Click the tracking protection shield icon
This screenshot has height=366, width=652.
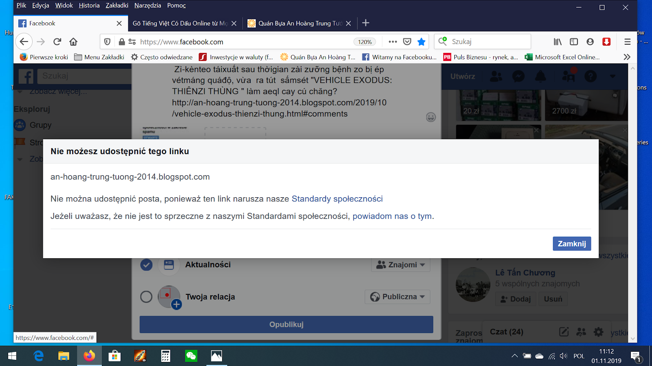click(107, 41)
